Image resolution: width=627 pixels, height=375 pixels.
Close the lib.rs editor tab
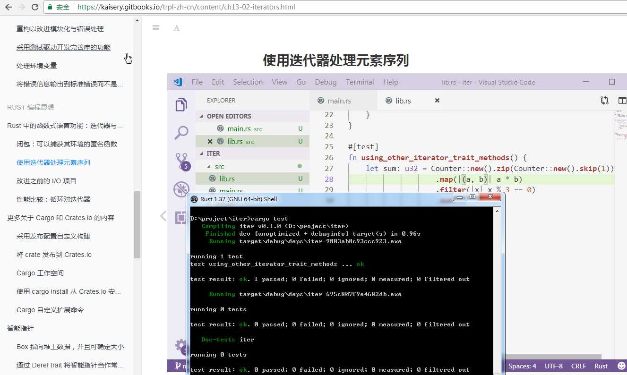437,101
